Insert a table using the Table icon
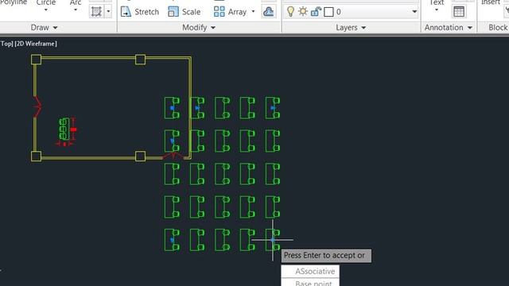509x286 pixels. click(459, 12)
